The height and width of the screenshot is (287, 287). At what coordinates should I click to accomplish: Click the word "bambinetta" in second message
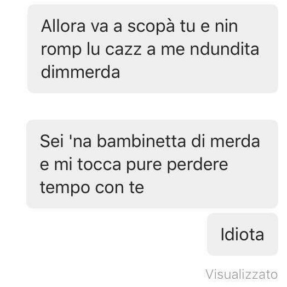point(141,141)
